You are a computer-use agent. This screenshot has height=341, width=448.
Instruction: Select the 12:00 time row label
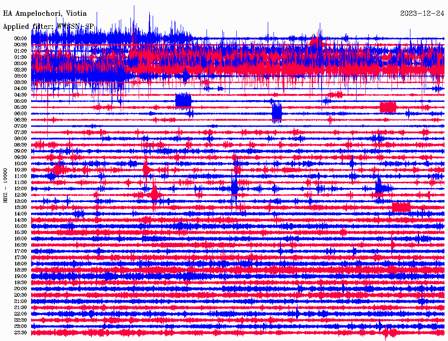pos(21,188)
